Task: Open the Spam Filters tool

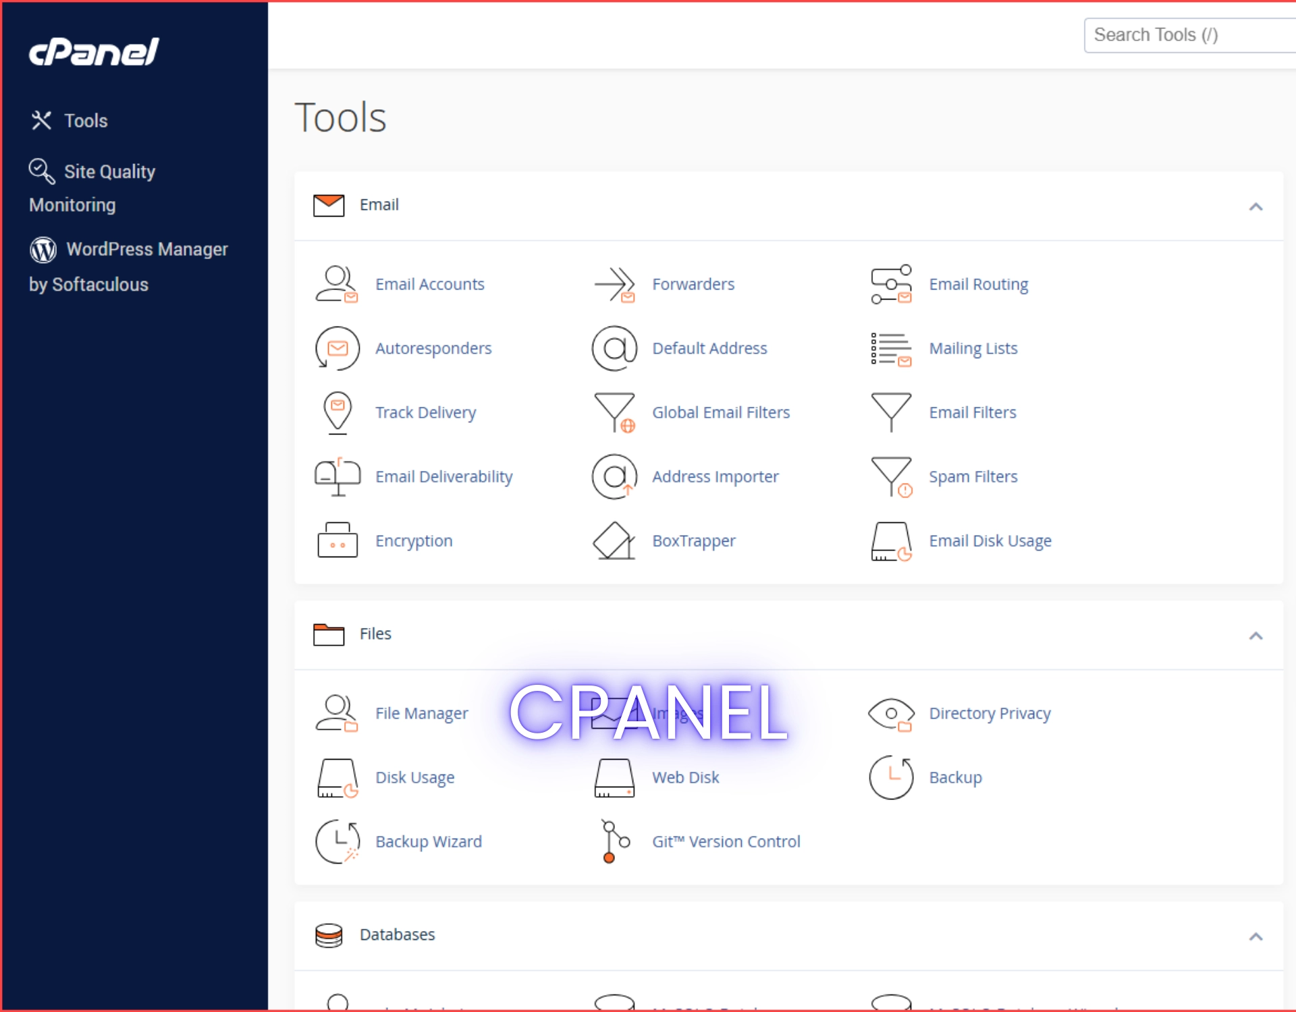Action: (973, 476)
